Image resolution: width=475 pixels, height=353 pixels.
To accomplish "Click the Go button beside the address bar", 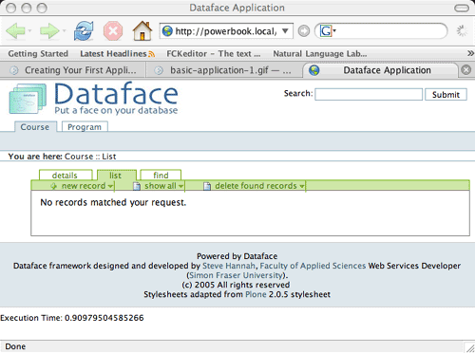I will [x=304, y=31].
